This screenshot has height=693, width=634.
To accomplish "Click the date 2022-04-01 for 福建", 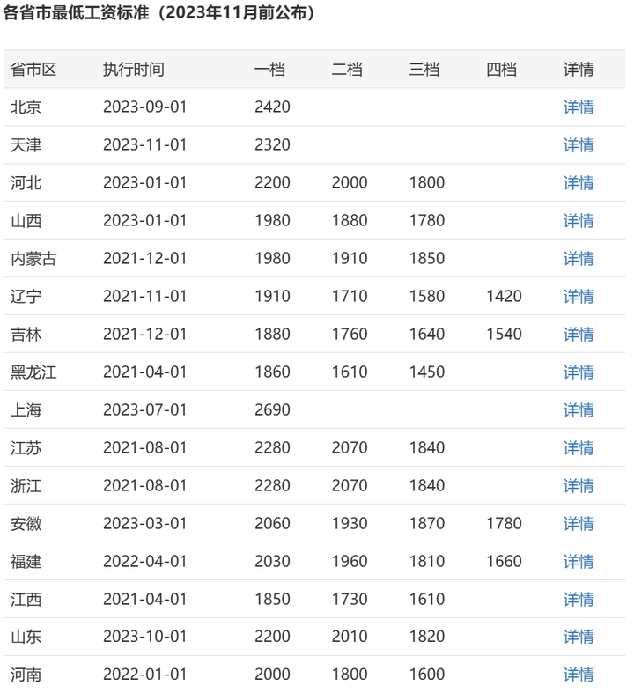I will pyautogui.click(x=145, y=561).
